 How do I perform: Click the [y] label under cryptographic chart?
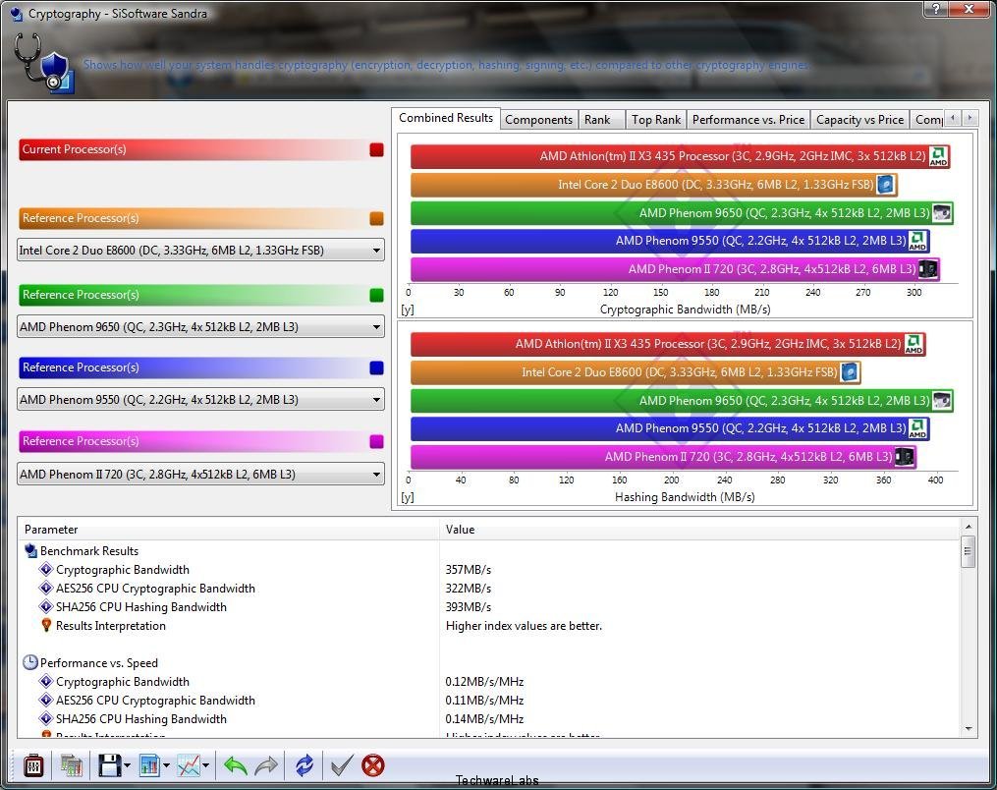[407, 310]
